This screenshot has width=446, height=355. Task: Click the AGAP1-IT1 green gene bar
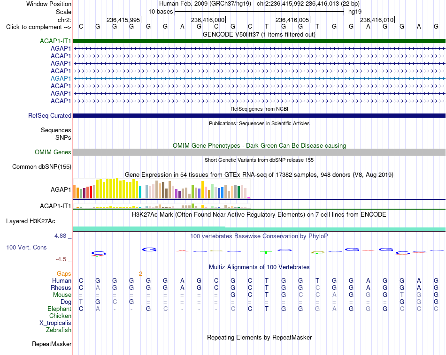pyautogui.click(x=259, y=41)
